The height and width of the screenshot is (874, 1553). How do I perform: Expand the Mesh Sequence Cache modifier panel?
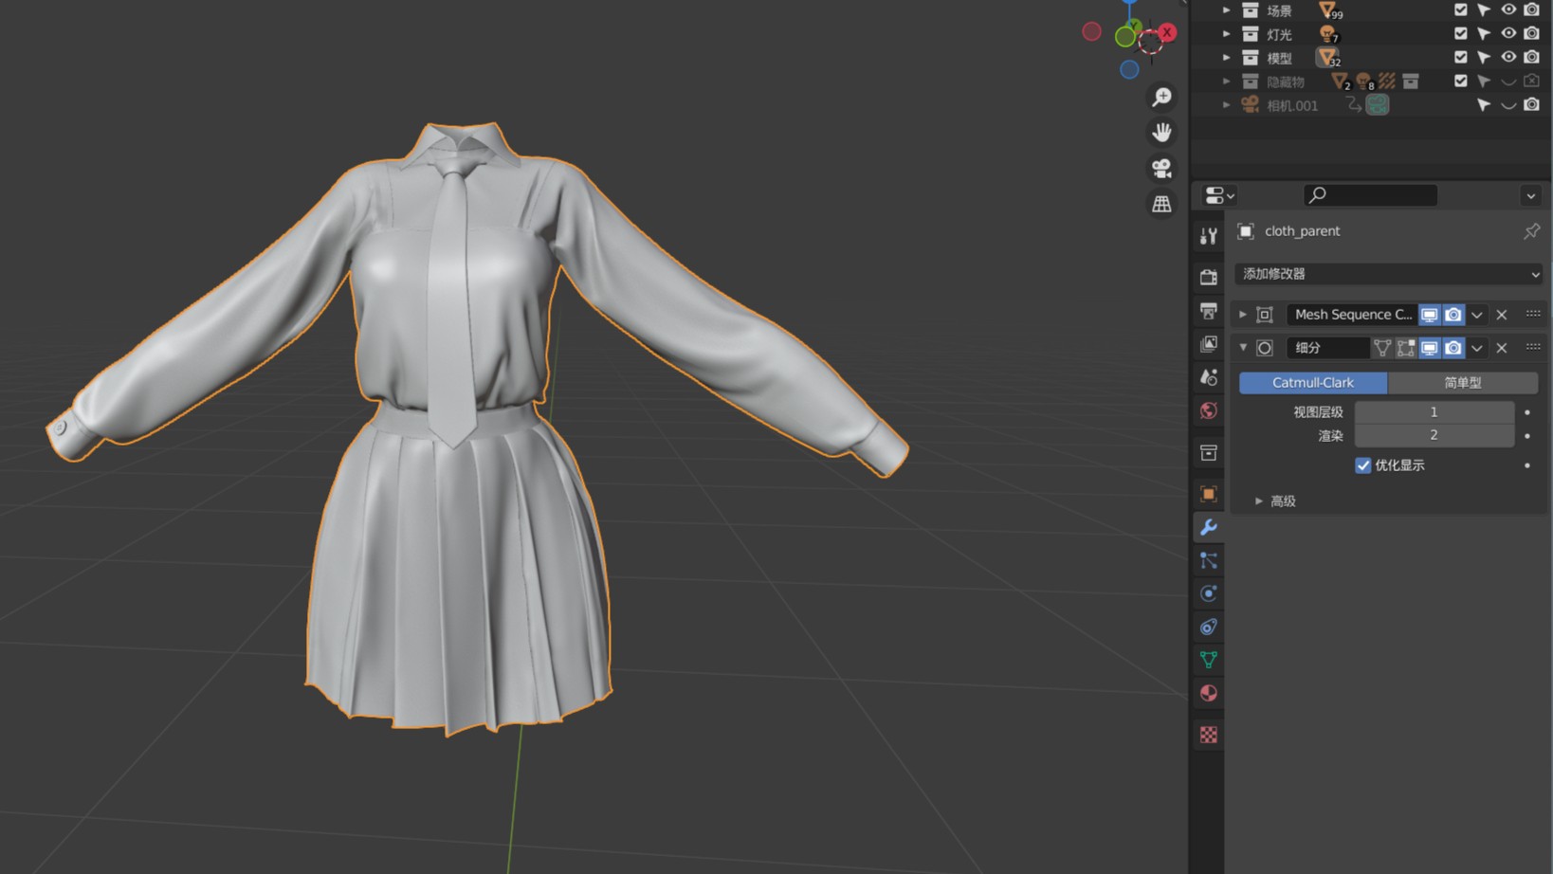point(1243,315)
